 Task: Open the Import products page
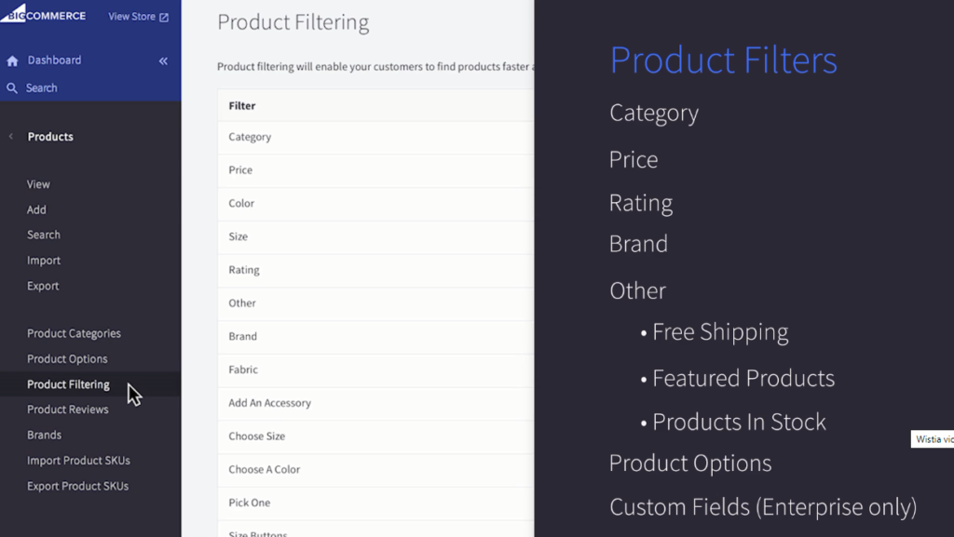tap(43, 261)
